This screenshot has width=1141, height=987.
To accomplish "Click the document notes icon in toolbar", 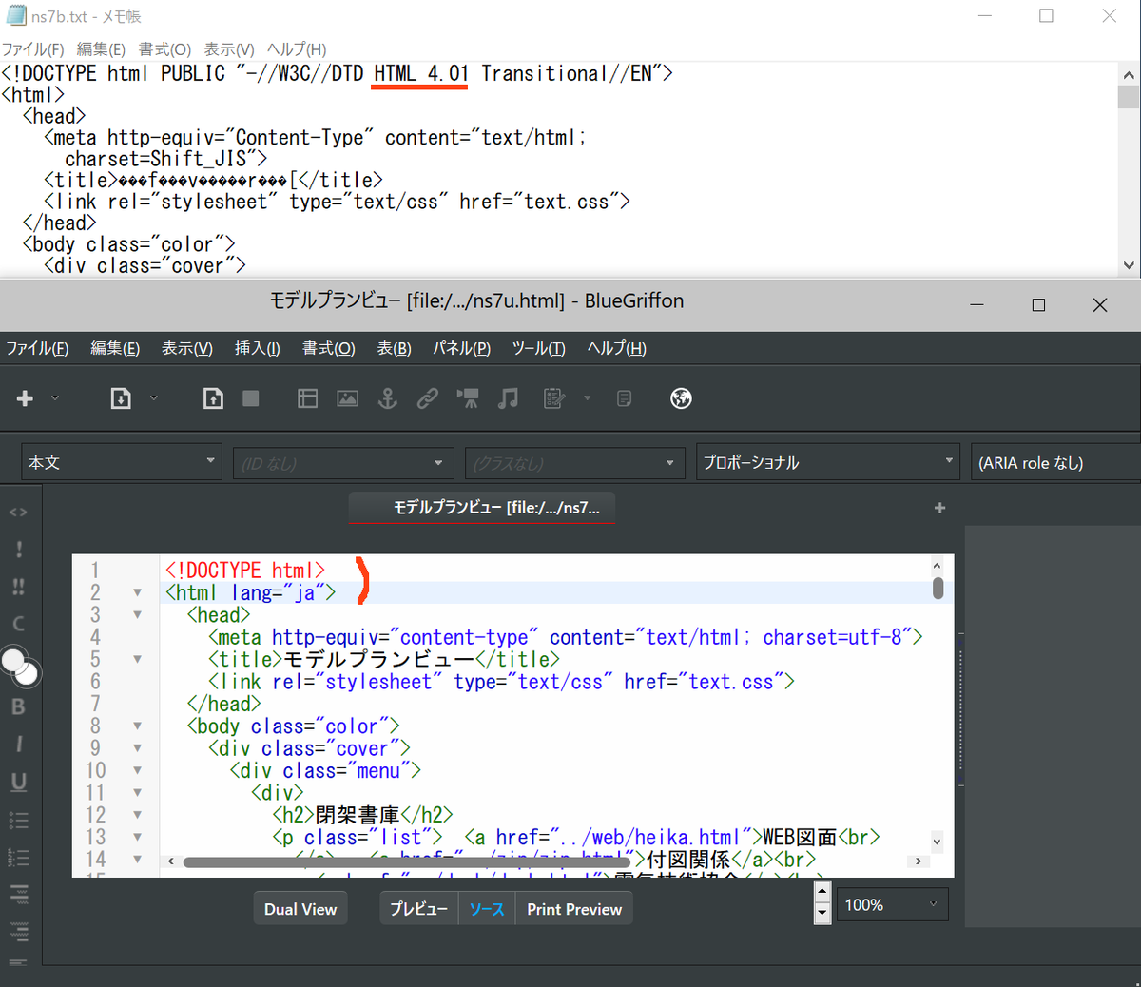I will click(624, 398).
